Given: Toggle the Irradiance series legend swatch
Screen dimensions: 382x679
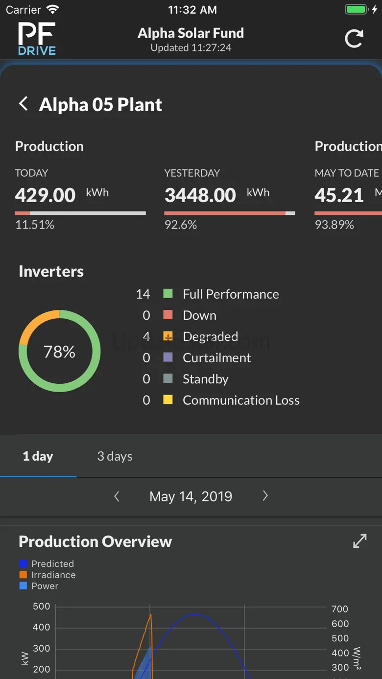Looking at the screenshot, I should tap(23, 575).
